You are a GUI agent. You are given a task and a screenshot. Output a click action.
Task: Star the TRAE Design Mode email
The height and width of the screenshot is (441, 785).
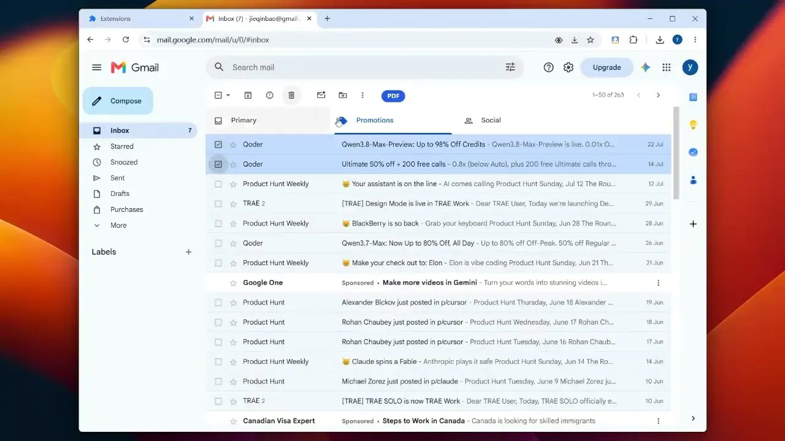click(x=233, y=203)
